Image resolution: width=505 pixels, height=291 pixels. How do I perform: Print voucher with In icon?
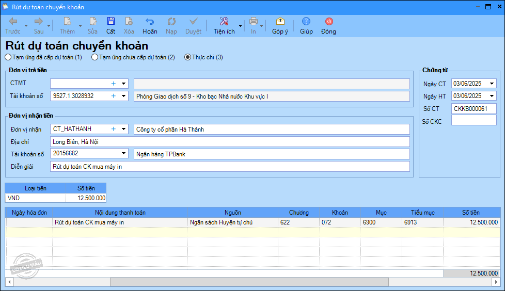[x=254, y=22]
